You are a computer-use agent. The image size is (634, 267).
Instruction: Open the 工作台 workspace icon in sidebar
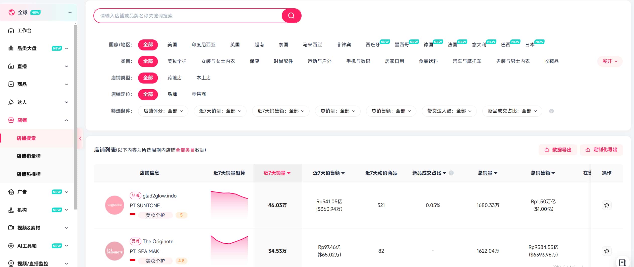pyautogui.click(x=11, y=30)
